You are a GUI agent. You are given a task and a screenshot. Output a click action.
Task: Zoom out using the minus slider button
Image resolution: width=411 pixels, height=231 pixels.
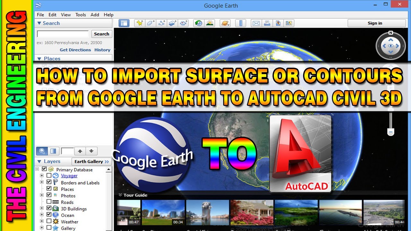click(390, 132)
